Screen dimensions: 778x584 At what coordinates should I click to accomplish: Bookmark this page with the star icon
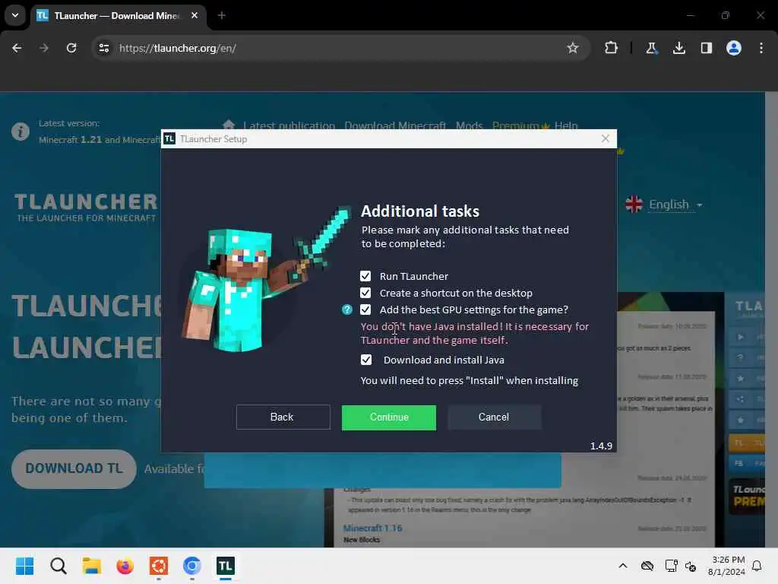tap(573, 48)
